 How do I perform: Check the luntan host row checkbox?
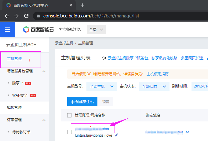point(69,132)
